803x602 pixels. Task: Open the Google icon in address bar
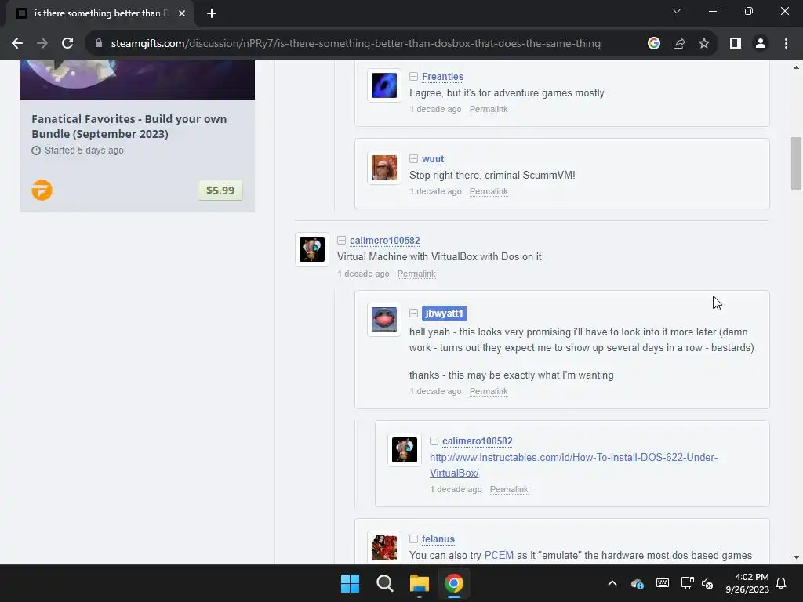653,44
